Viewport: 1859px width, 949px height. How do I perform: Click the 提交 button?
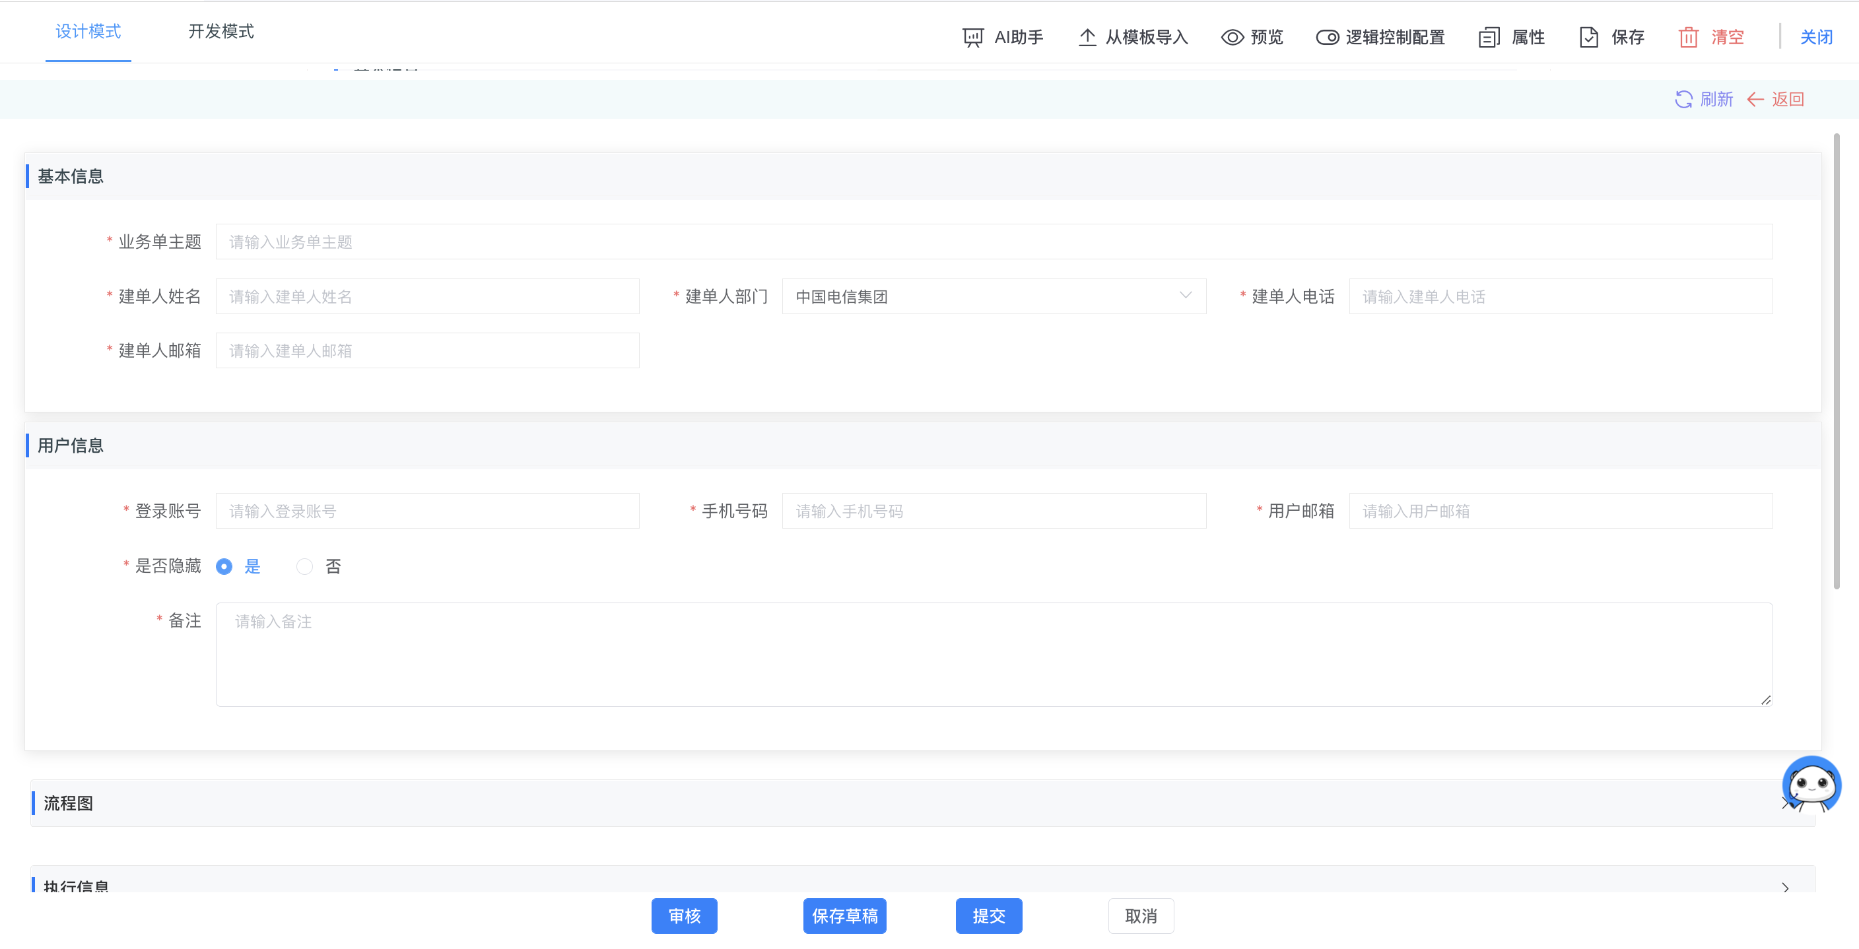point(988,916)
